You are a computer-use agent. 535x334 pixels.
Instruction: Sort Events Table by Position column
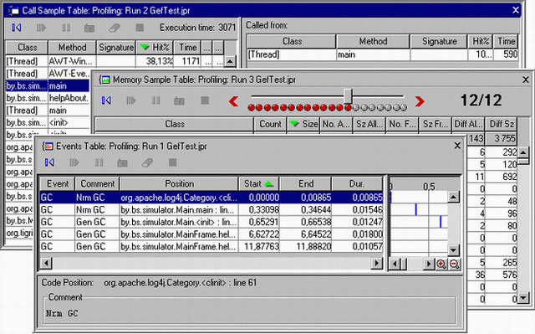[x=179, y=183]
